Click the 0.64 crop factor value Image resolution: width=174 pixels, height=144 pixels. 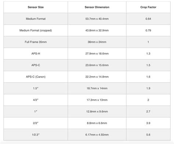pyautogui.click(x=148, y=19)
